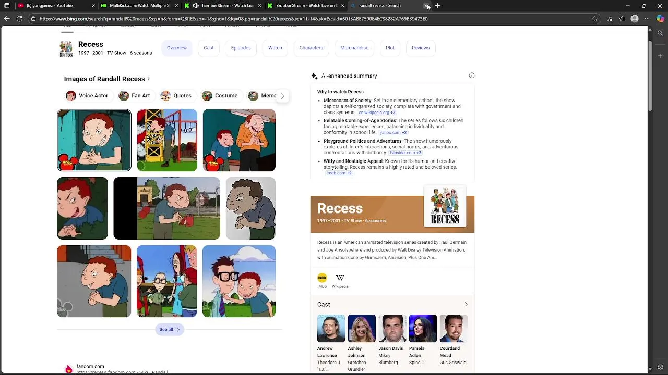668x375 pixels.
Task: Open Jason Davis cast photo
Action: [392, 328]
